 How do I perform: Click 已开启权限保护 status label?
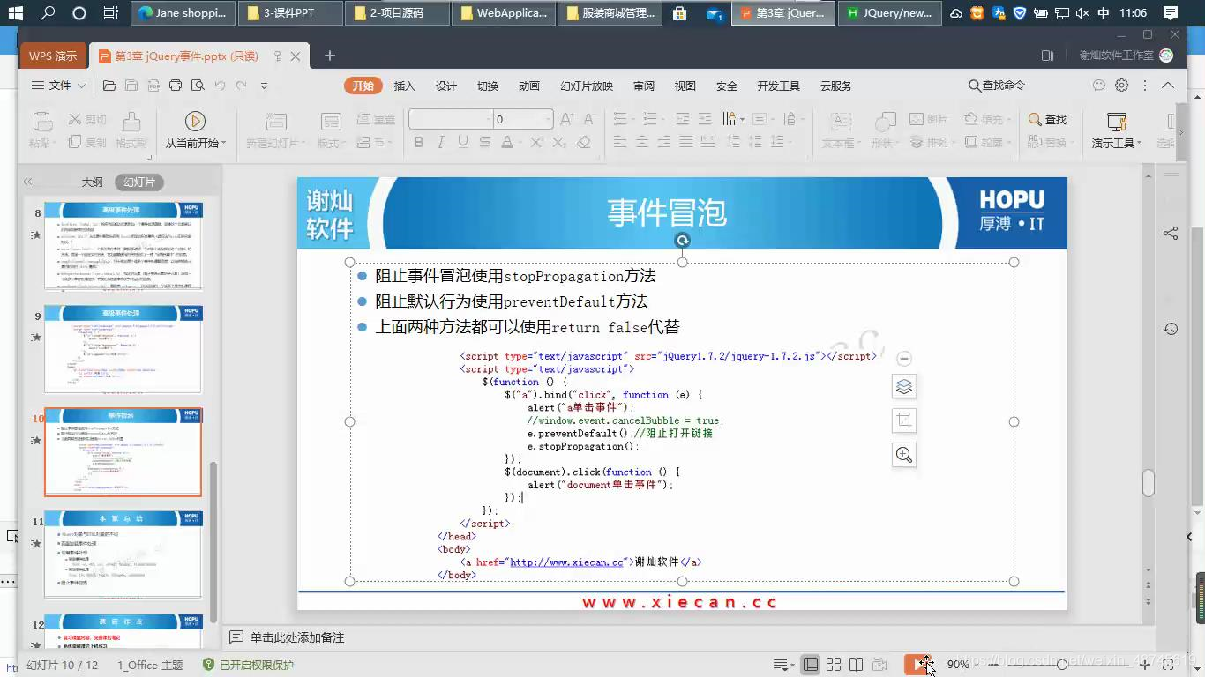click(x=249, y=665)
